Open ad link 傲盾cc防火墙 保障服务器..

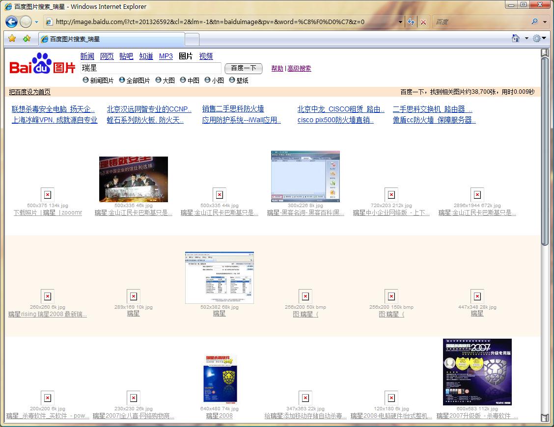coord(434,120)
